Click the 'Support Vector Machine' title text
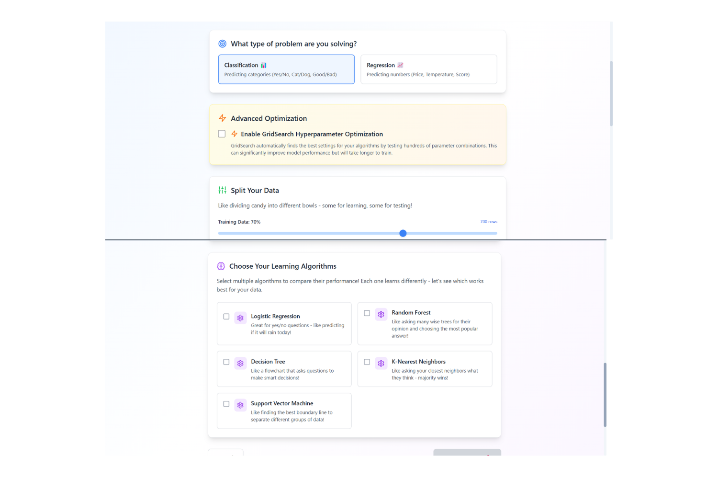 click(282, 403)
